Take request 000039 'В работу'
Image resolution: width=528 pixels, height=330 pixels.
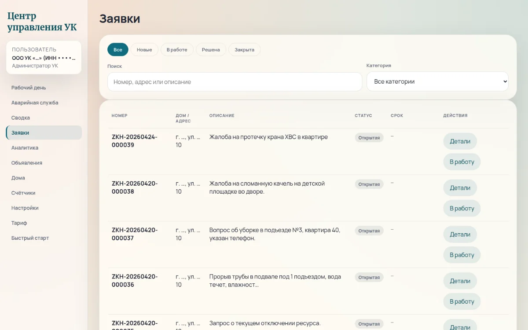(462, 161)
